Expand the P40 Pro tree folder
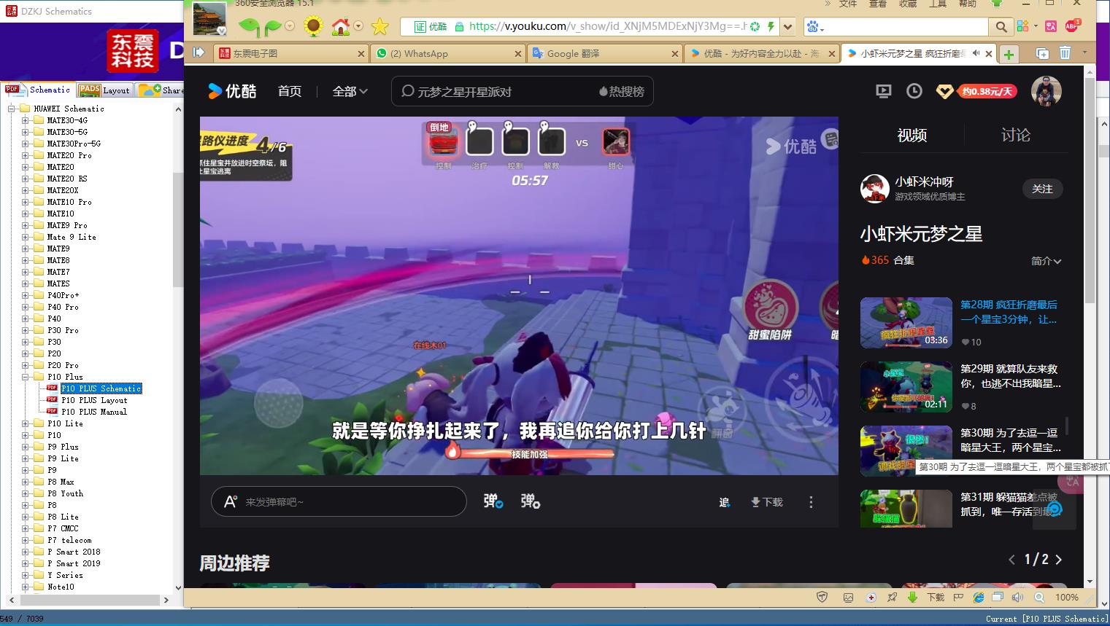Screen dimensions: 1110x626 (x=26, y=307)
